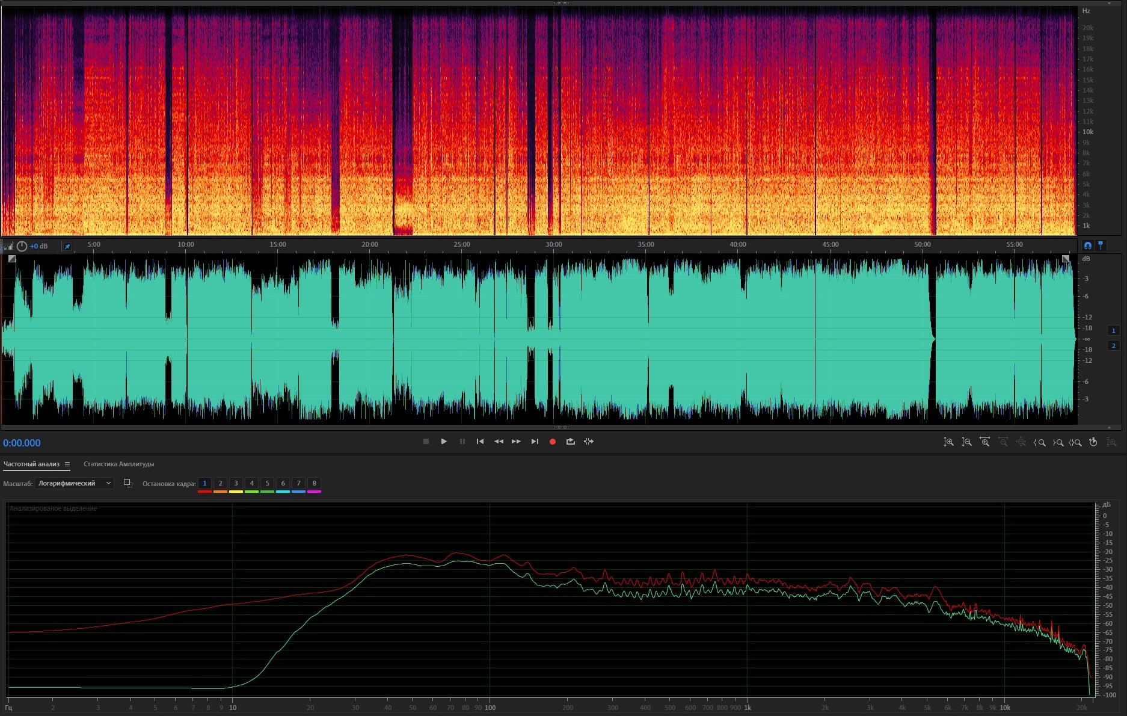Click the HUD volume knob
The image size is (1127, 716).
point(22,246)
